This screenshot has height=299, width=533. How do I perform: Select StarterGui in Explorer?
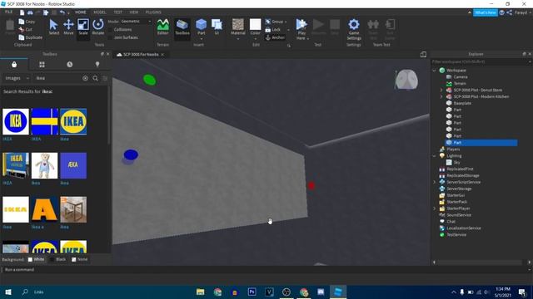(x=456, y=196)
